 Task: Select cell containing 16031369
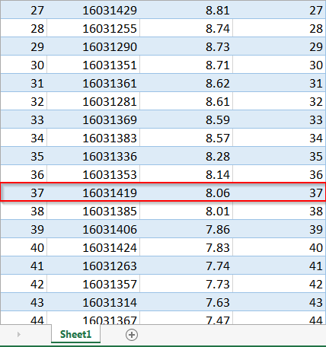(93, 120)
